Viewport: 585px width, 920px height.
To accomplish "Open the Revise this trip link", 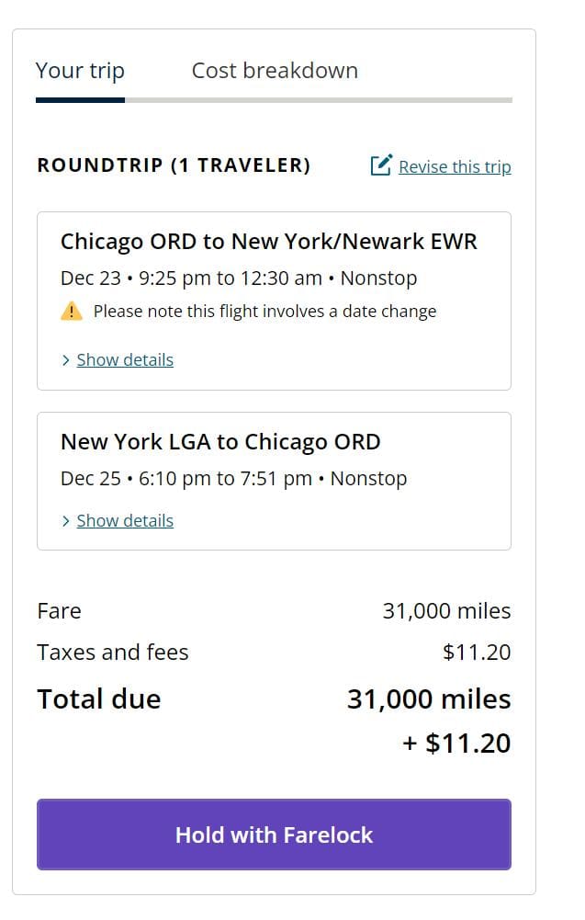I will (455, 165).
